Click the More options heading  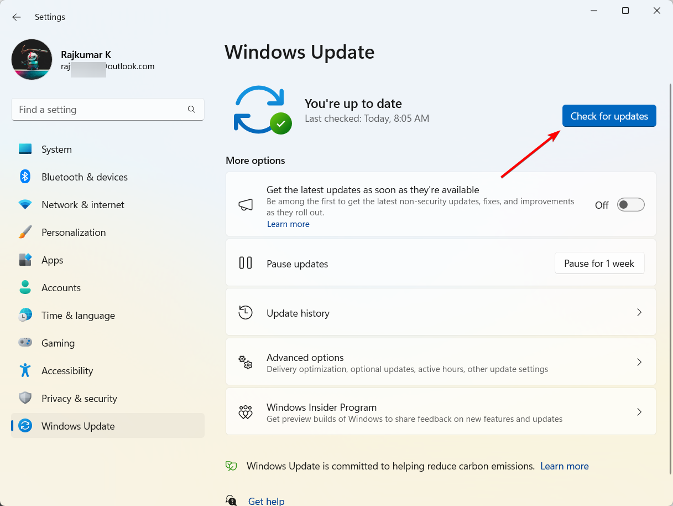255,161
